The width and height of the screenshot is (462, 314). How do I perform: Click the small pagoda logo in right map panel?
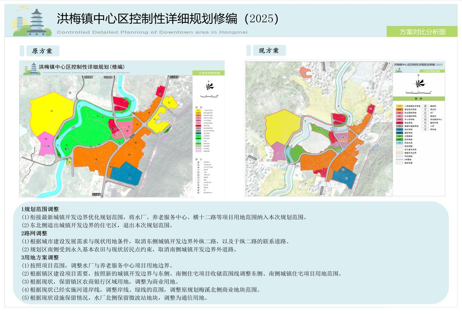(x=398, y=70)
